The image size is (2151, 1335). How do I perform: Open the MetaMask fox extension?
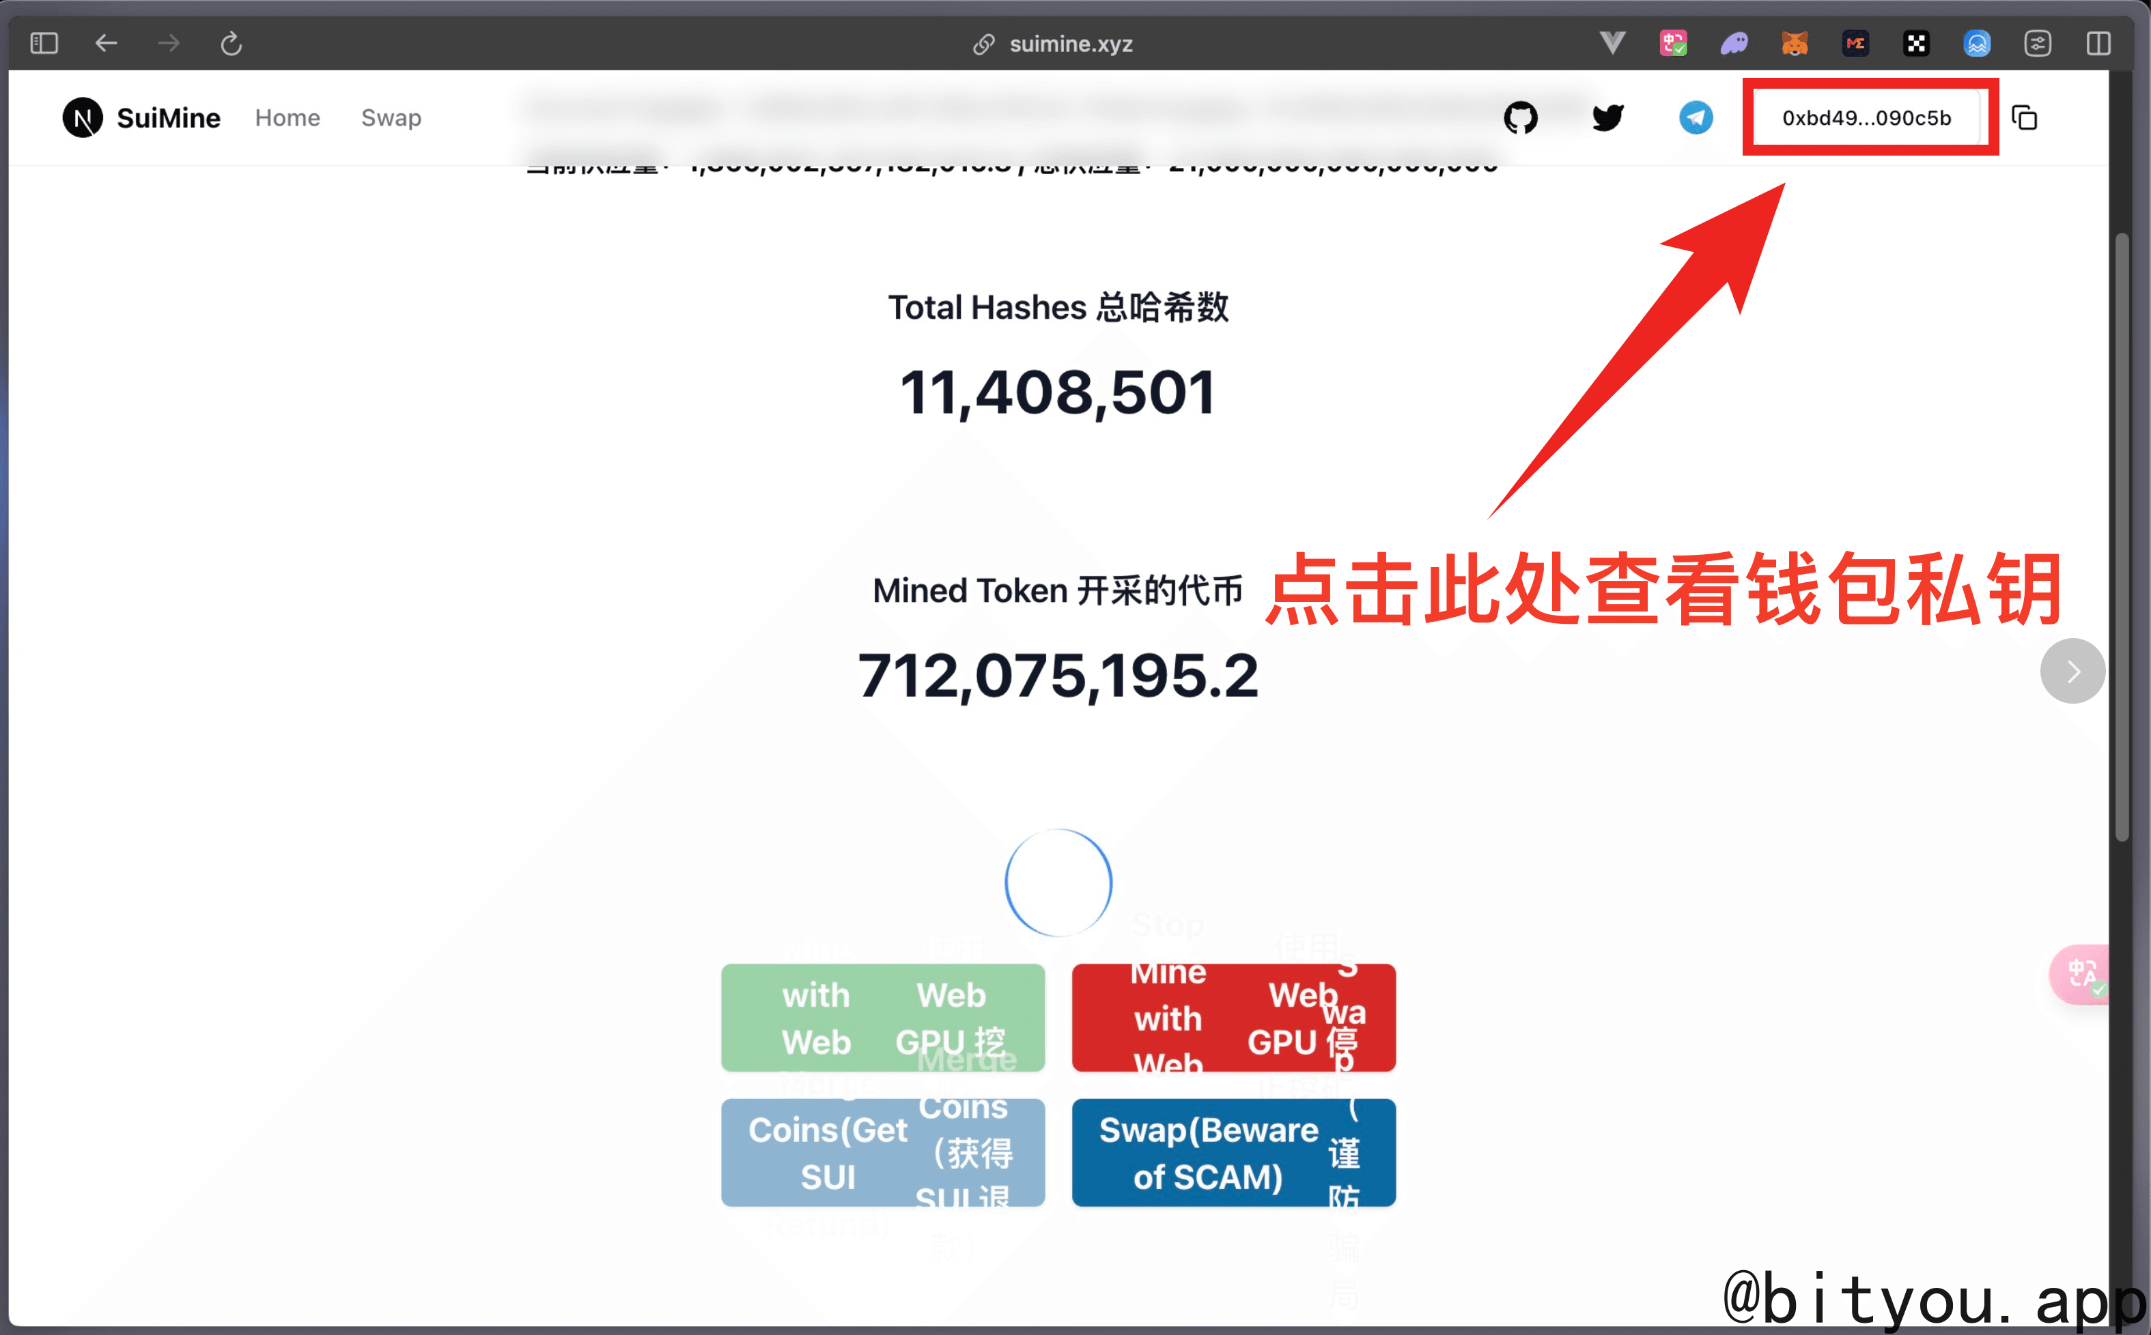coord(1794,42)
